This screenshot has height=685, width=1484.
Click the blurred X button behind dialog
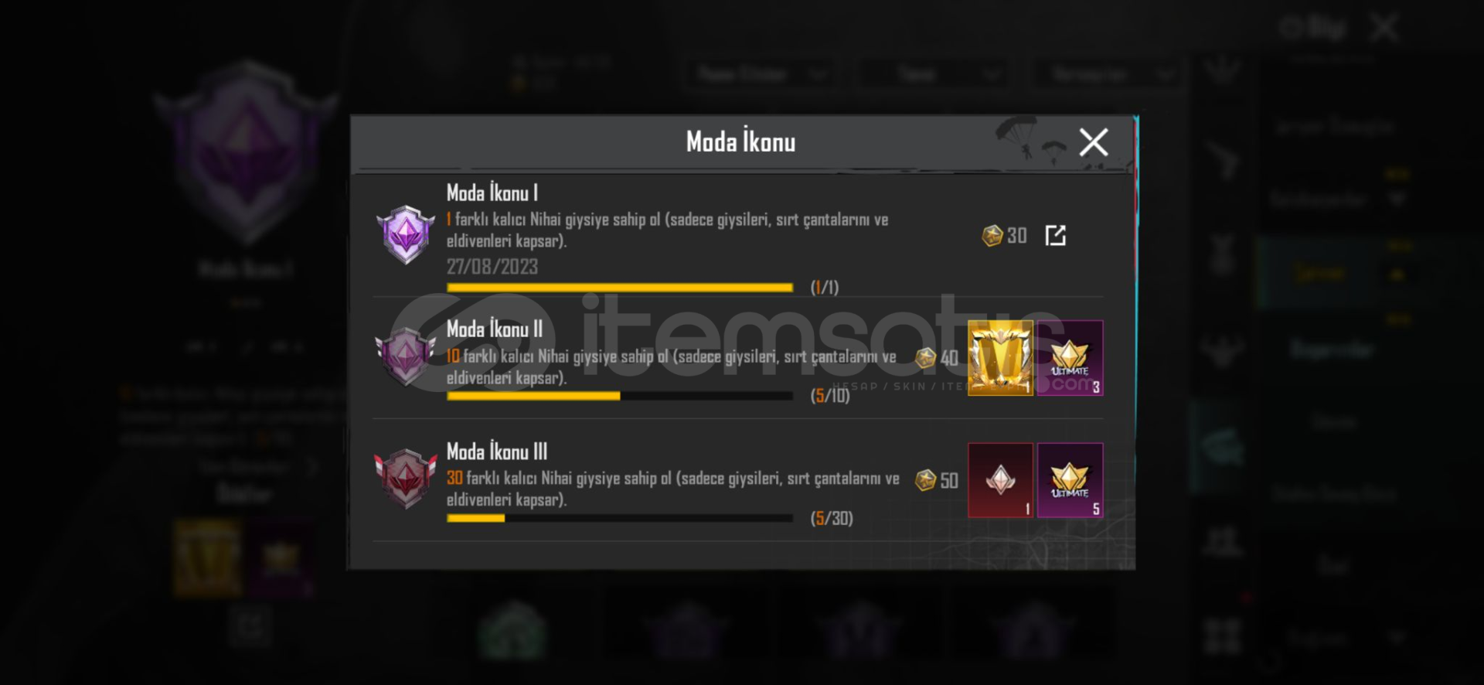tap(1384, 29)
